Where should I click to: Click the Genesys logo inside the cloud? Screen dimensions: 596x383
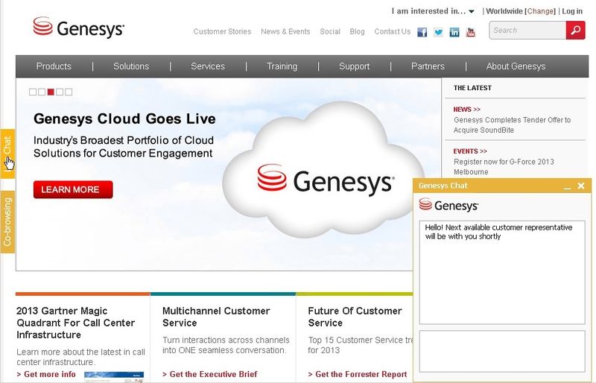(326, 180)
